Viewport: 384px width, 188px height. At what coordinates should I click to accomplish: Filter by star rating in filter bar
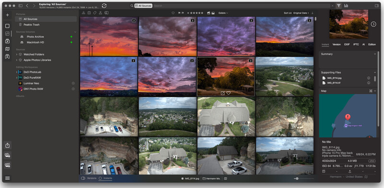(x=195, y=13)
